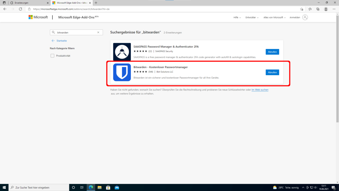Close the Erweiterungen tab
The height and width of the screenshot is (191, 339).
coord(48,3)
